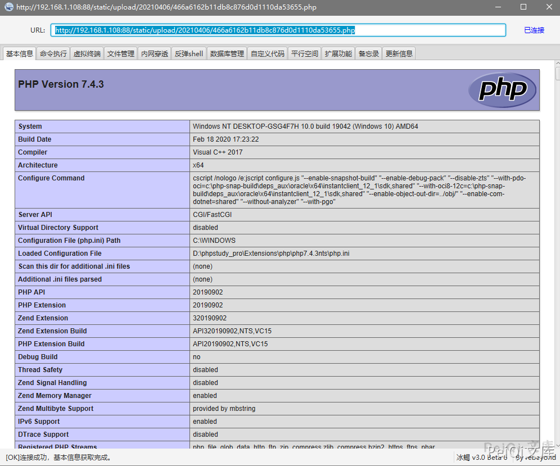Select the API20190902,NTS,VC15 value
560x466 pixels.
(x=231, y=344)
